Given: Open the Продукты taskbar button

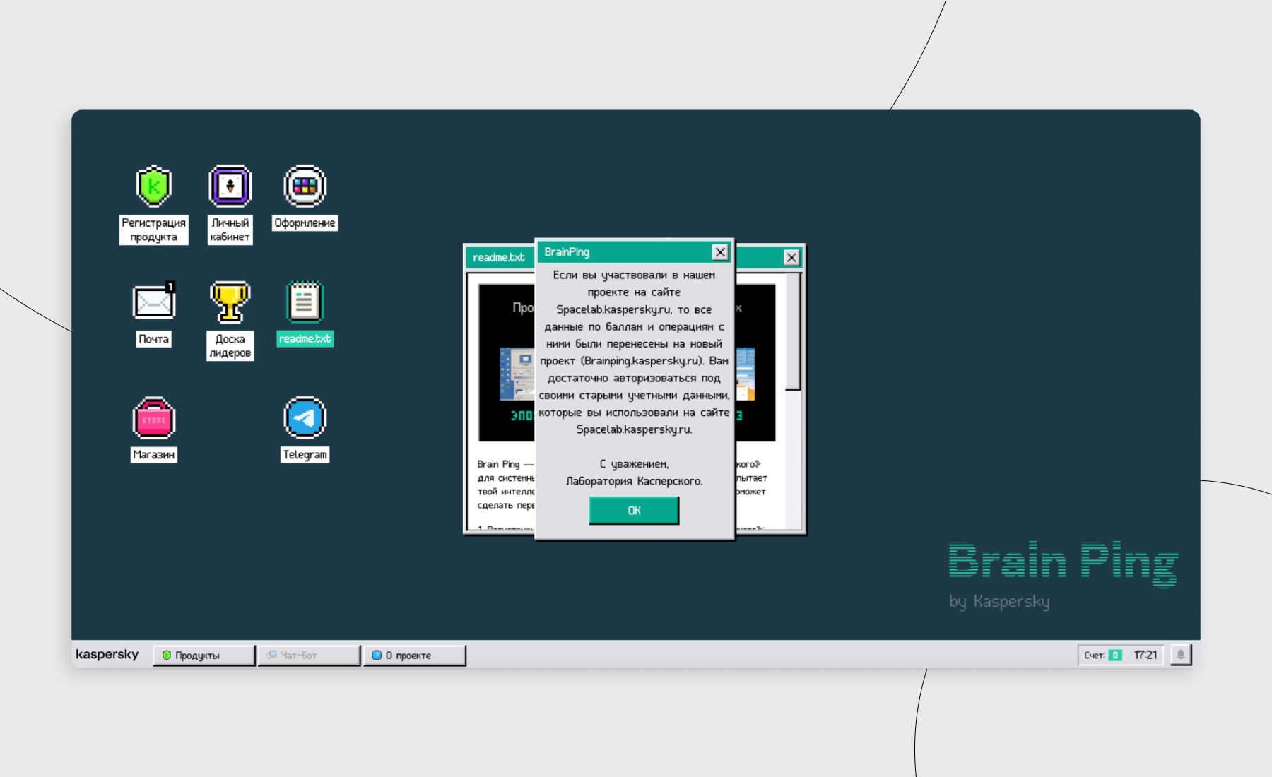Looking at the screenshot, I should (204, 656).
